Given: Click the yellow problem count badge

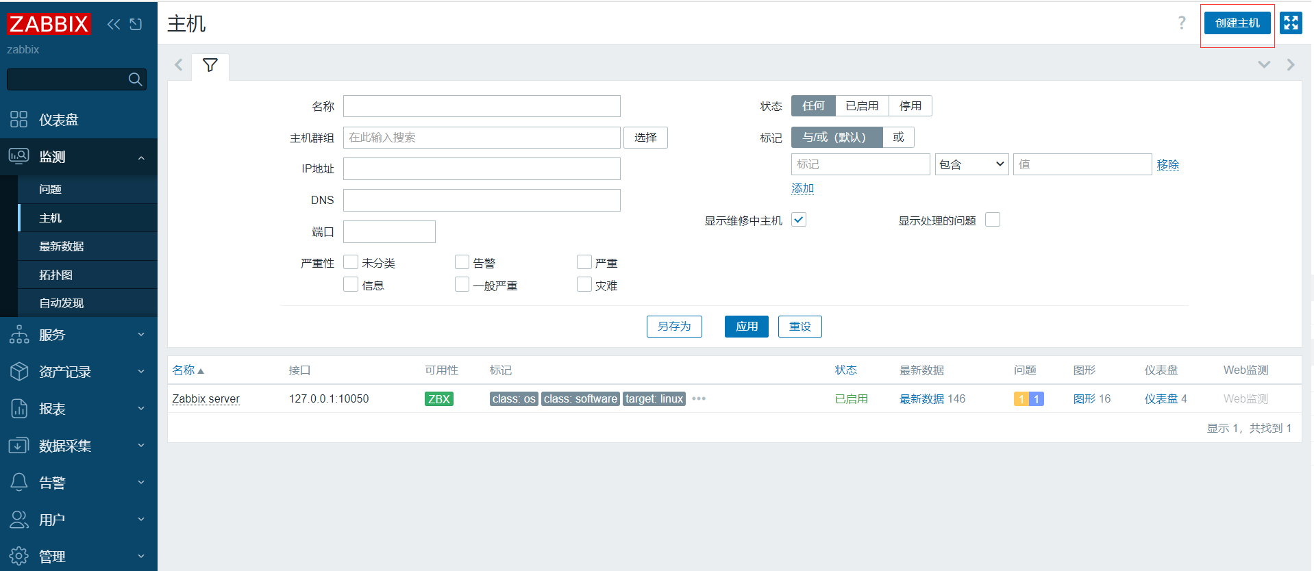Looking at the screenshot, I should click(x=1021, y=399).
